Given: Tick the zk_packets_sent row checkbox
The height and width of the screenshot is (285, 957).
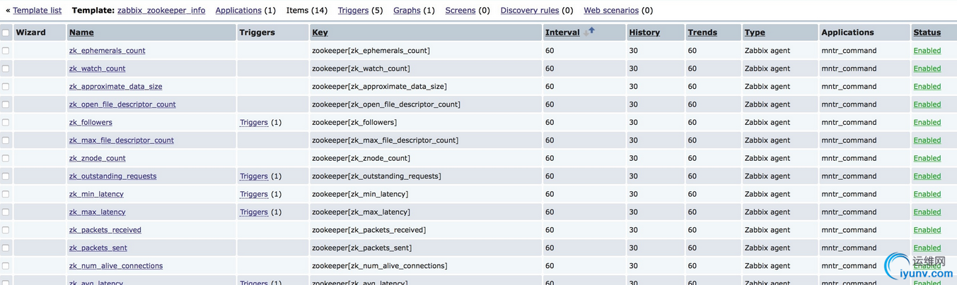Looking at the screenshot, I should [6, 248].
